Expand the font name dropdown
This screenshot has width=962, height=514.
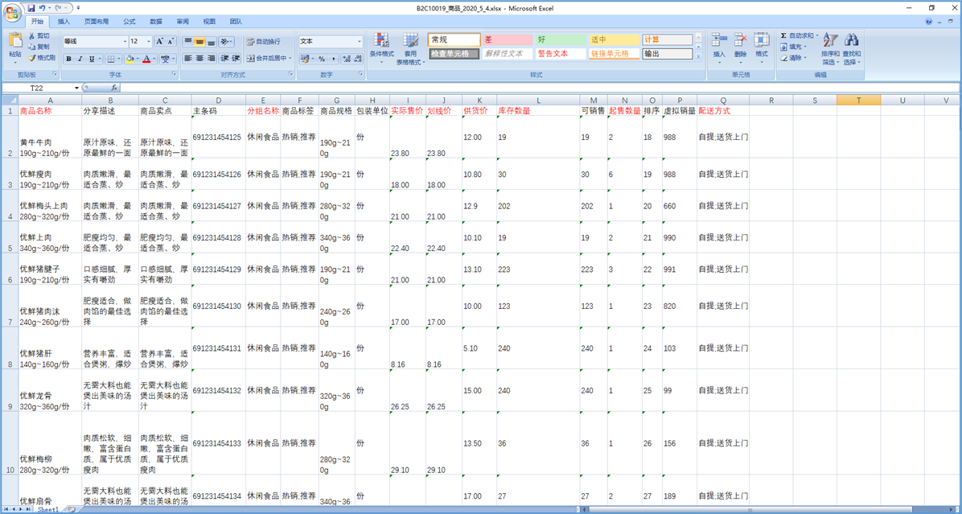[x=125, y=41]
